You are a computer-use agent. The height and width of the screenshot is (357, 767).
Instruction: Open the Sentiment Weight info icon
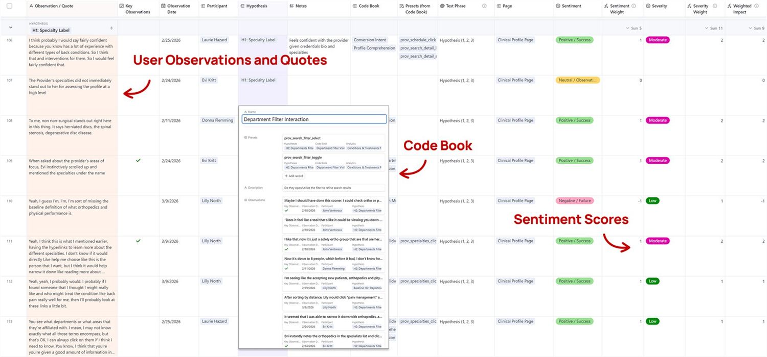634,6
